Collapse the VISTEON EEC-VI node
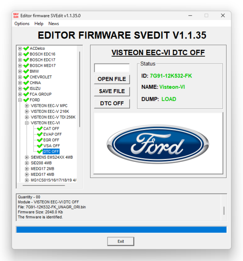The image size is (243, 261). pos(27,123)
